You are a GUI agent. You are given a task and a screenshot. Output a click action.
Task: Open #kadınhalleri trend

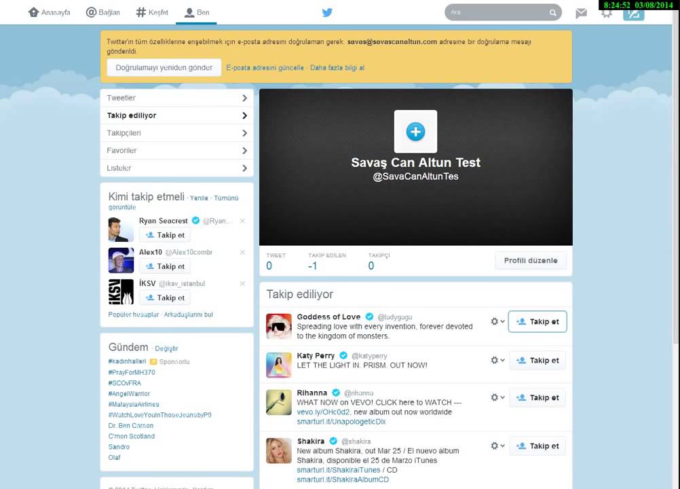point(127,361)
